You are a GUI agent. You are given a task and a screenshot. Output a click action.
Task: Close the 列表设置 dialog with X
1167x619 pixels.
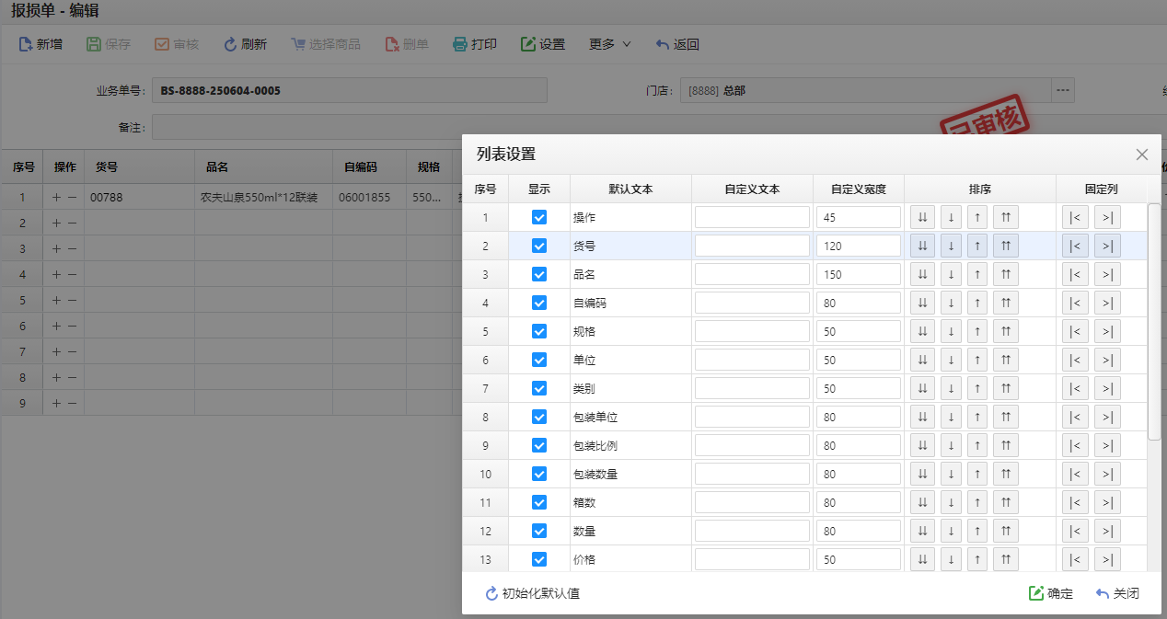[x=1142, y=155]
